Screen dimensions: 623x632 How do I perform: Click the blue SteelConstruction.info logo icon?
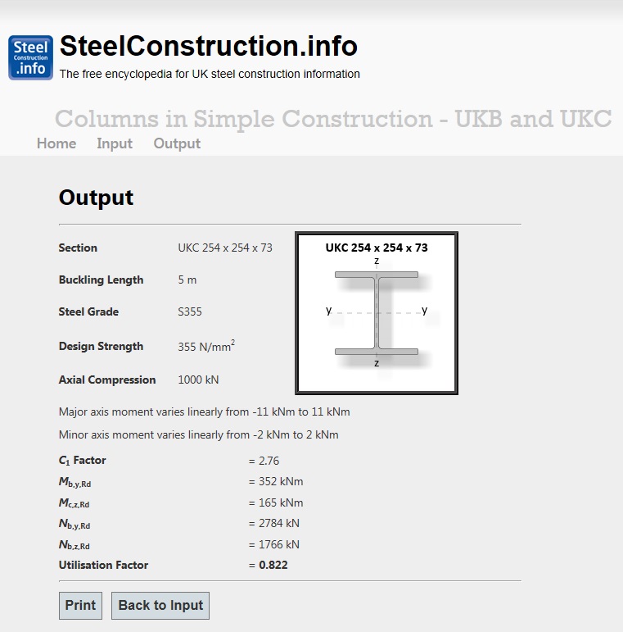pyautogui.click(x=31, y=57)
